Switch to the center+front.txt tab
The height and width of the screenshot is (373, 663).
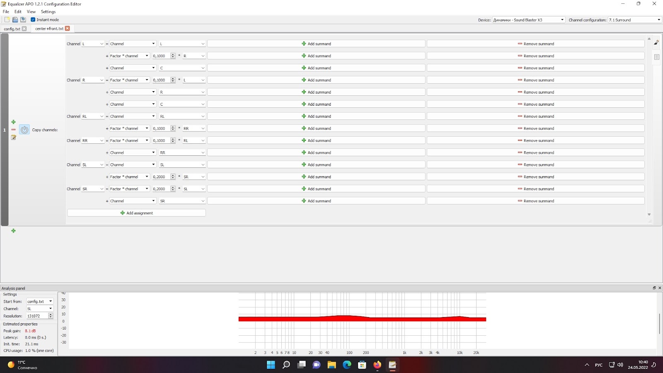[49, 28]
